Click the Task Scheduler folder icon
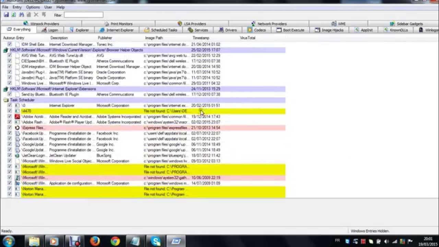 click(6, 100)
